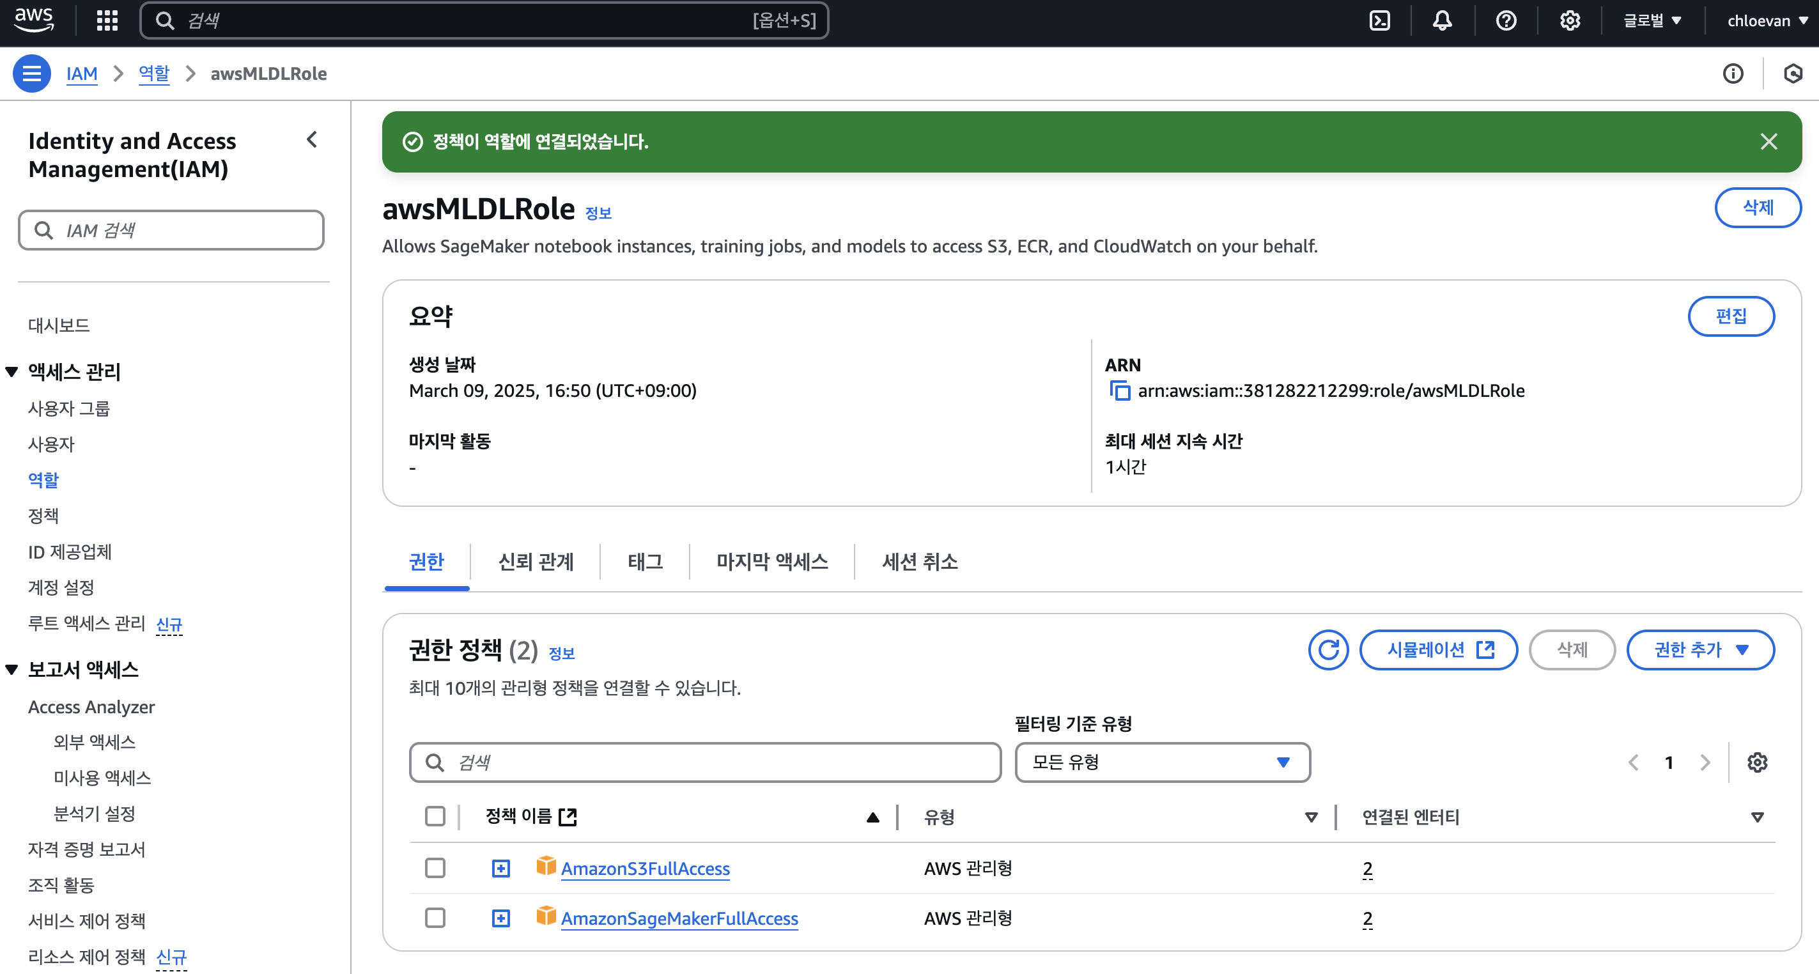Dismiss the green success banner
The width and height of the screenshot is (1819, 974).
coord(1768,141)
